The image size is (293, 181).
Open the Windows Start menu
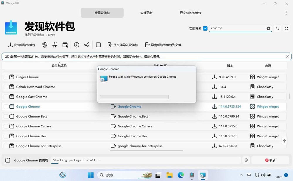pos(91,175)
